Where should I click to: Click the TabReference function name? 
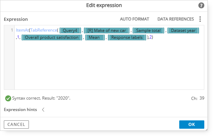[x=44, y=30]
